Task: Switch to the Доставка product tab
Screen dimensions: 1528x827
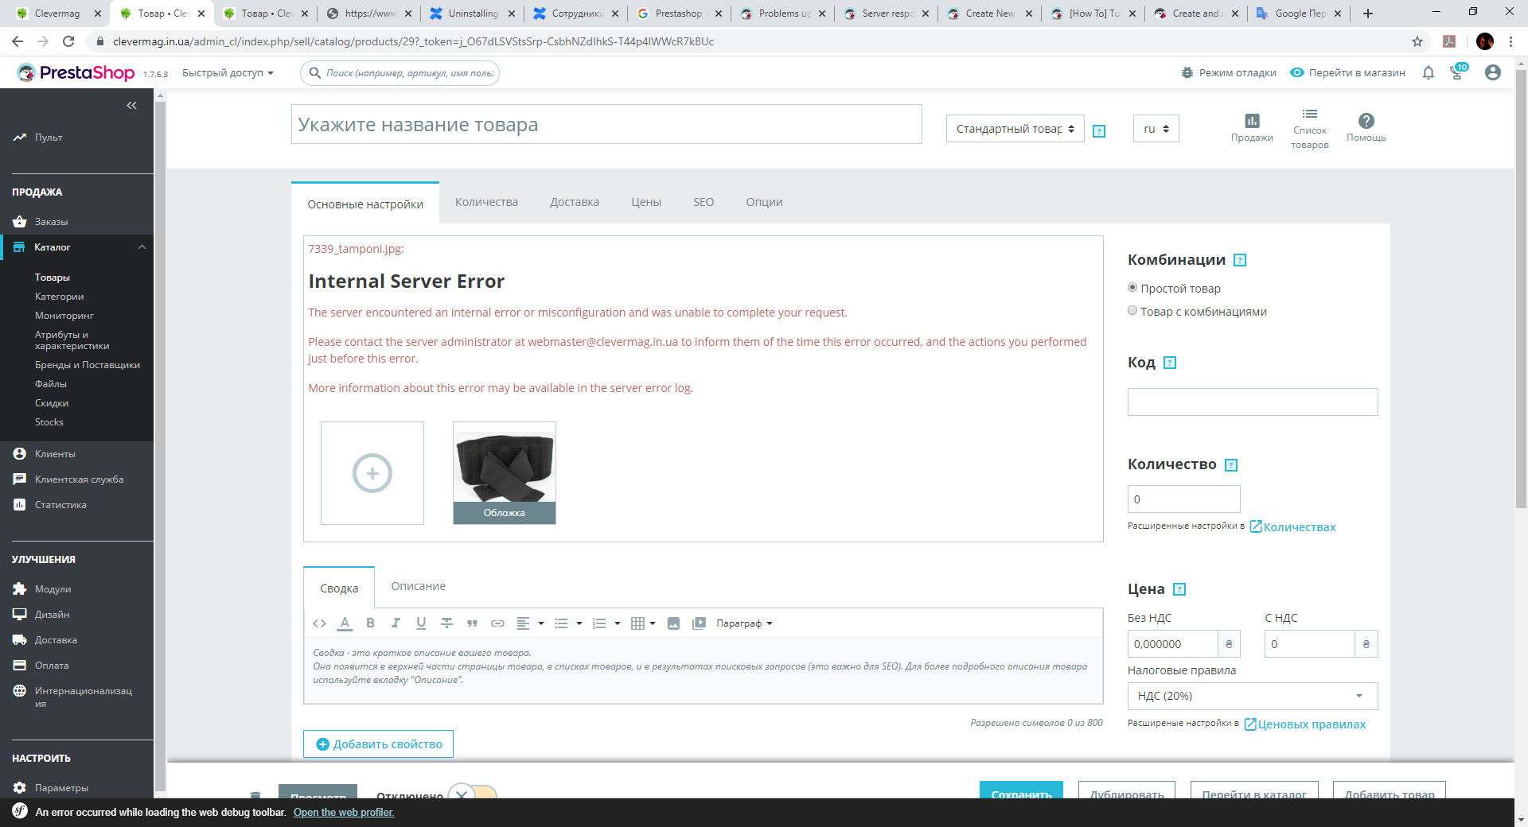Action: (x=575, y=202)
